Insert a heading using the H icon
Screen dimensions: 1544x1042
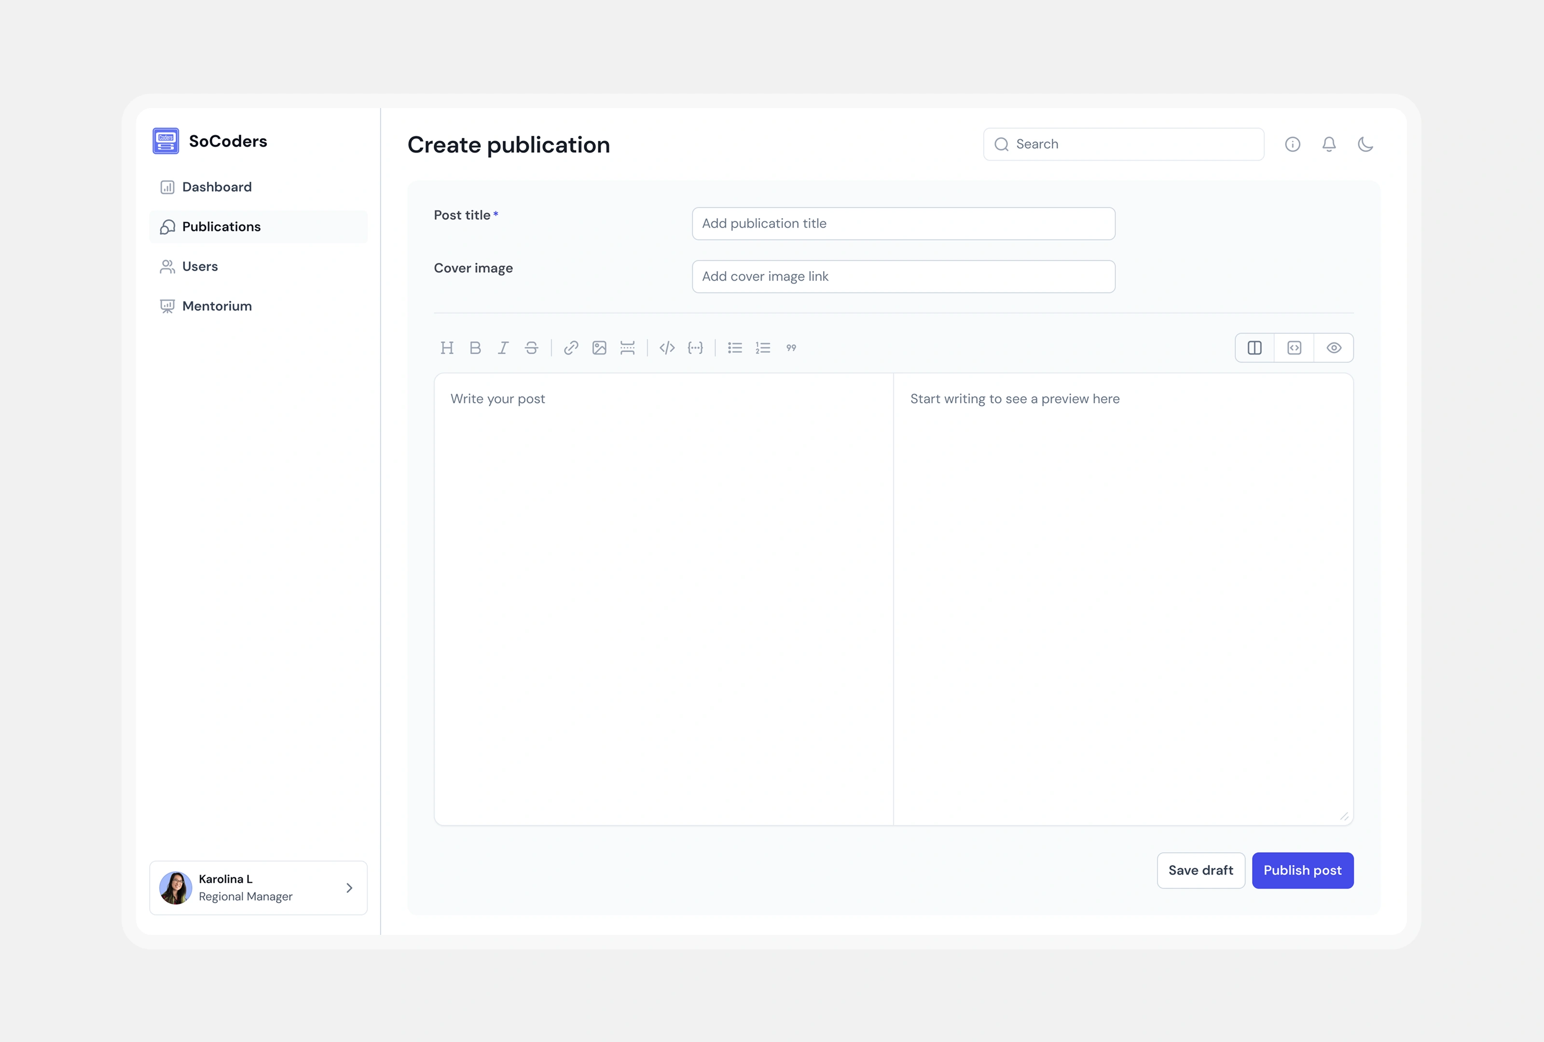[x=447, y=348]
